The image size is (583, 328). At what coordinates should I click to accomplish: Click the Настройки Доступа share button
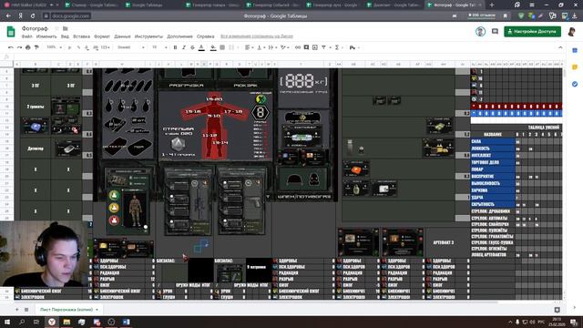pos(532,32)
